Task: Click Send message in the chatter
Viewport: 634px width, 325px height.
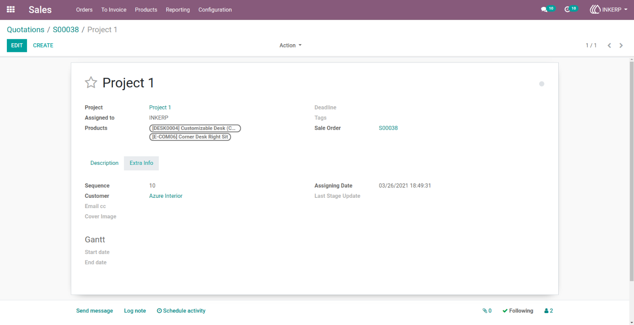Action: tap(95, 311)
